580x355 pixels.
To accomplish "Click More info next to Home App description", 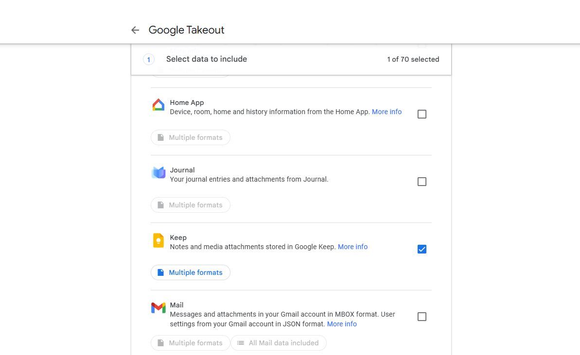I will [387, 112].
